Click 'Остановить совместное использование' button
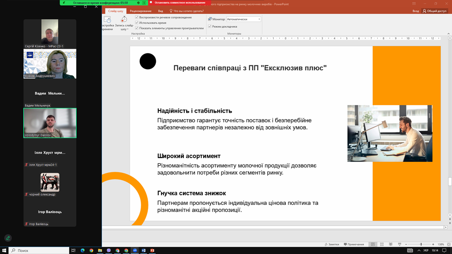The width and height of the screenshot is (452, 254). [180, 3]
